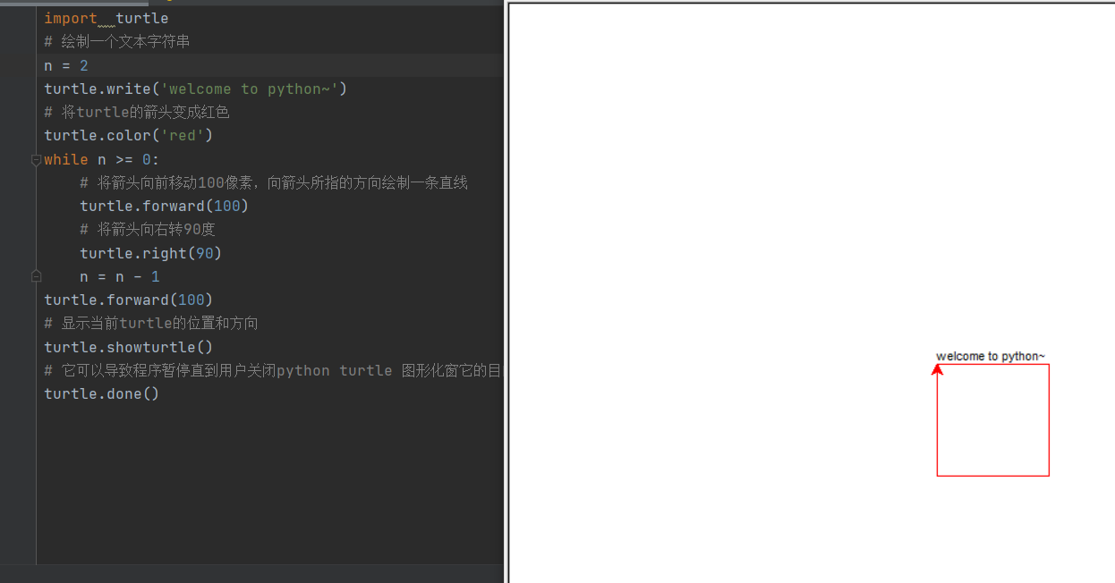
Task: Click the comment about turning right 90 degrees
Action: tap(148, 229)
